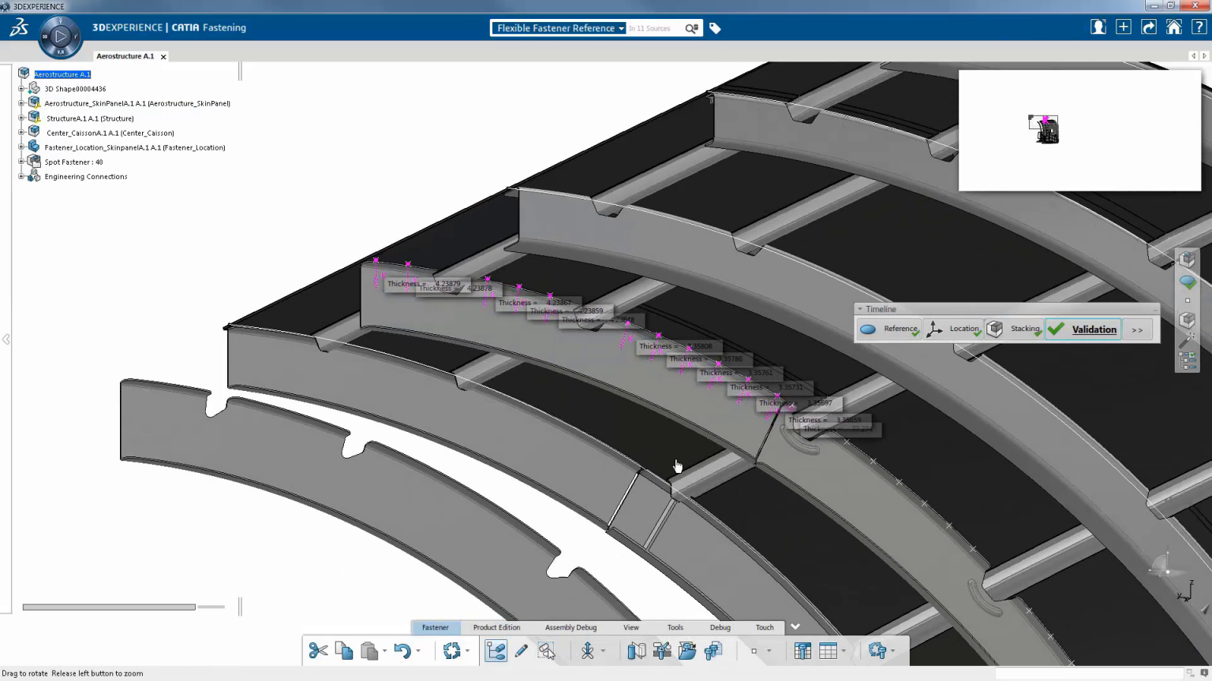Click the pencil edit icon

[x=521, y=651]
